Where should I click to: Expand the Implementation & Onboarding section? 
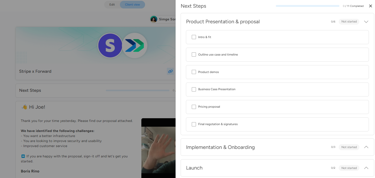(x=366, y=147)
